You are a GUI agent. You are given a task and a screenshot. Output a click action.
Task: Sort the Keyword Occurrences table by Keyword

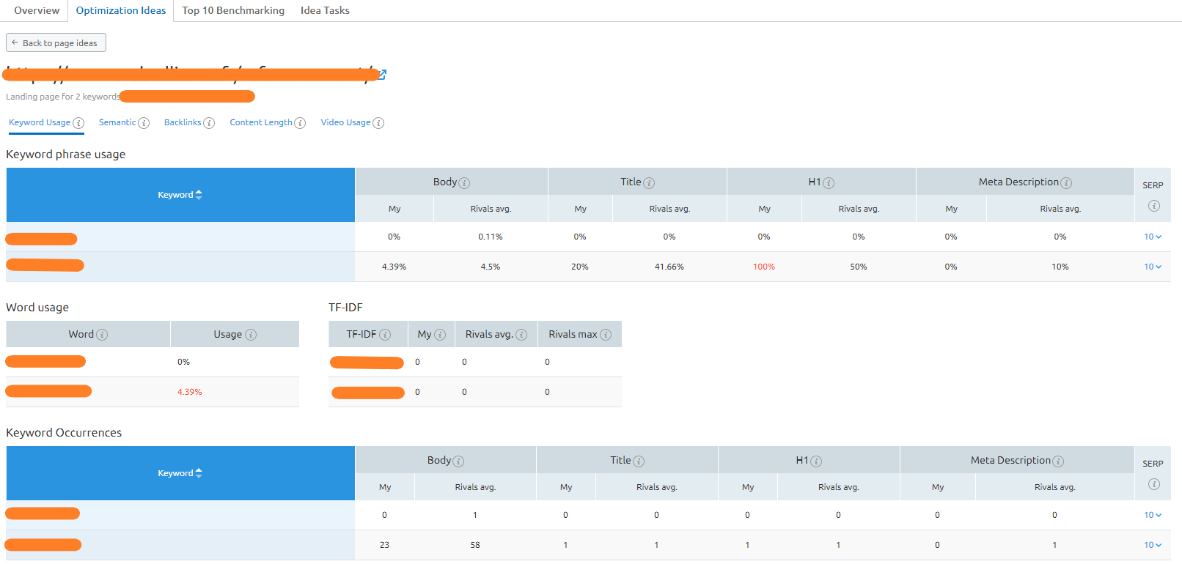[180, 473]
